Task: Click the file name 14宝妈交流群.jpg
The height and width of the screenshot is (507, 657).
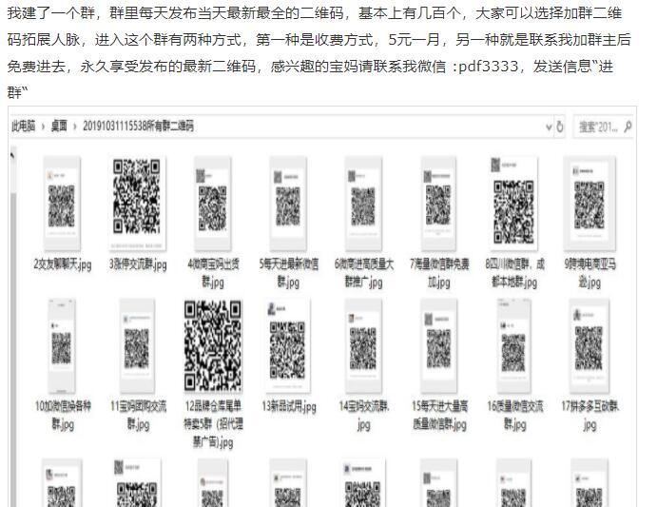Action: pyautogui.click(x=364, y=415)
